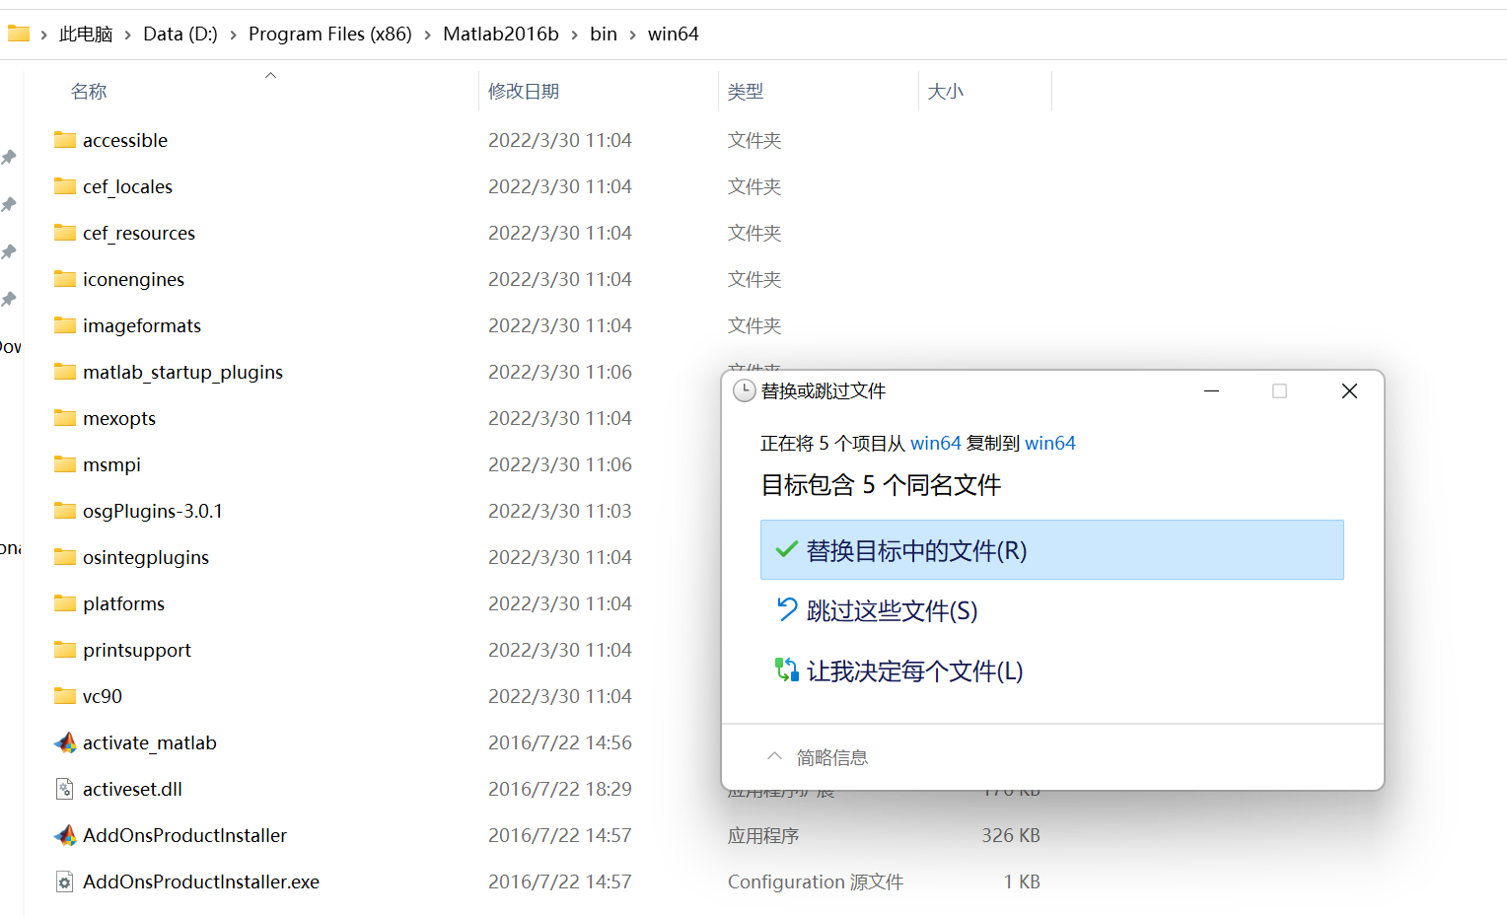
Task: Navigate to Data (D:) breadcrumb
Action: tap(180, 34)
